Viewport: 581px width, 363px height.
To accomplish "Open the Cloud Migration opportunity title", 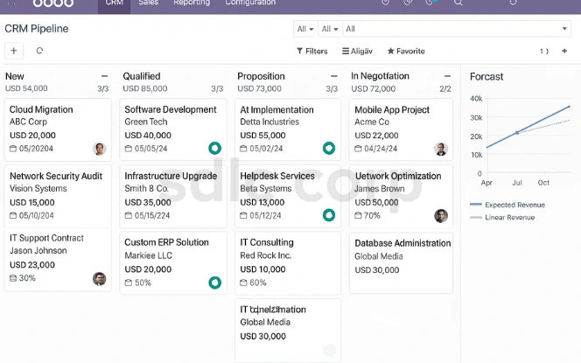I will click(41, 109).
